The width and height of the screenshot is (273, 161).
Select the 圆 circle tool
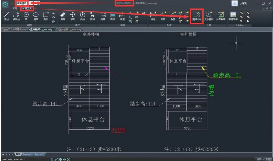[26, 16]
